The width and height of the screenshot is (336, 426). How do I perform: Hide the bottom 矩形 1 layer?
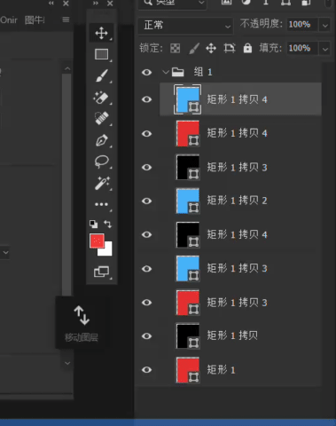[146, 370]
